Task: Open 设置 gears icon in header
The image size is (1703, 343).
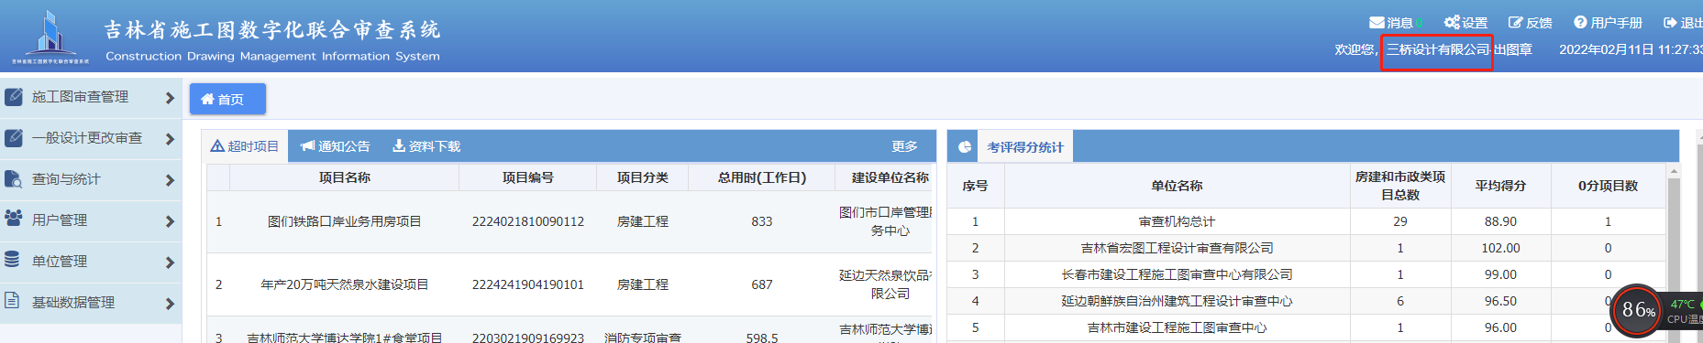Action: click(1452, 23)
